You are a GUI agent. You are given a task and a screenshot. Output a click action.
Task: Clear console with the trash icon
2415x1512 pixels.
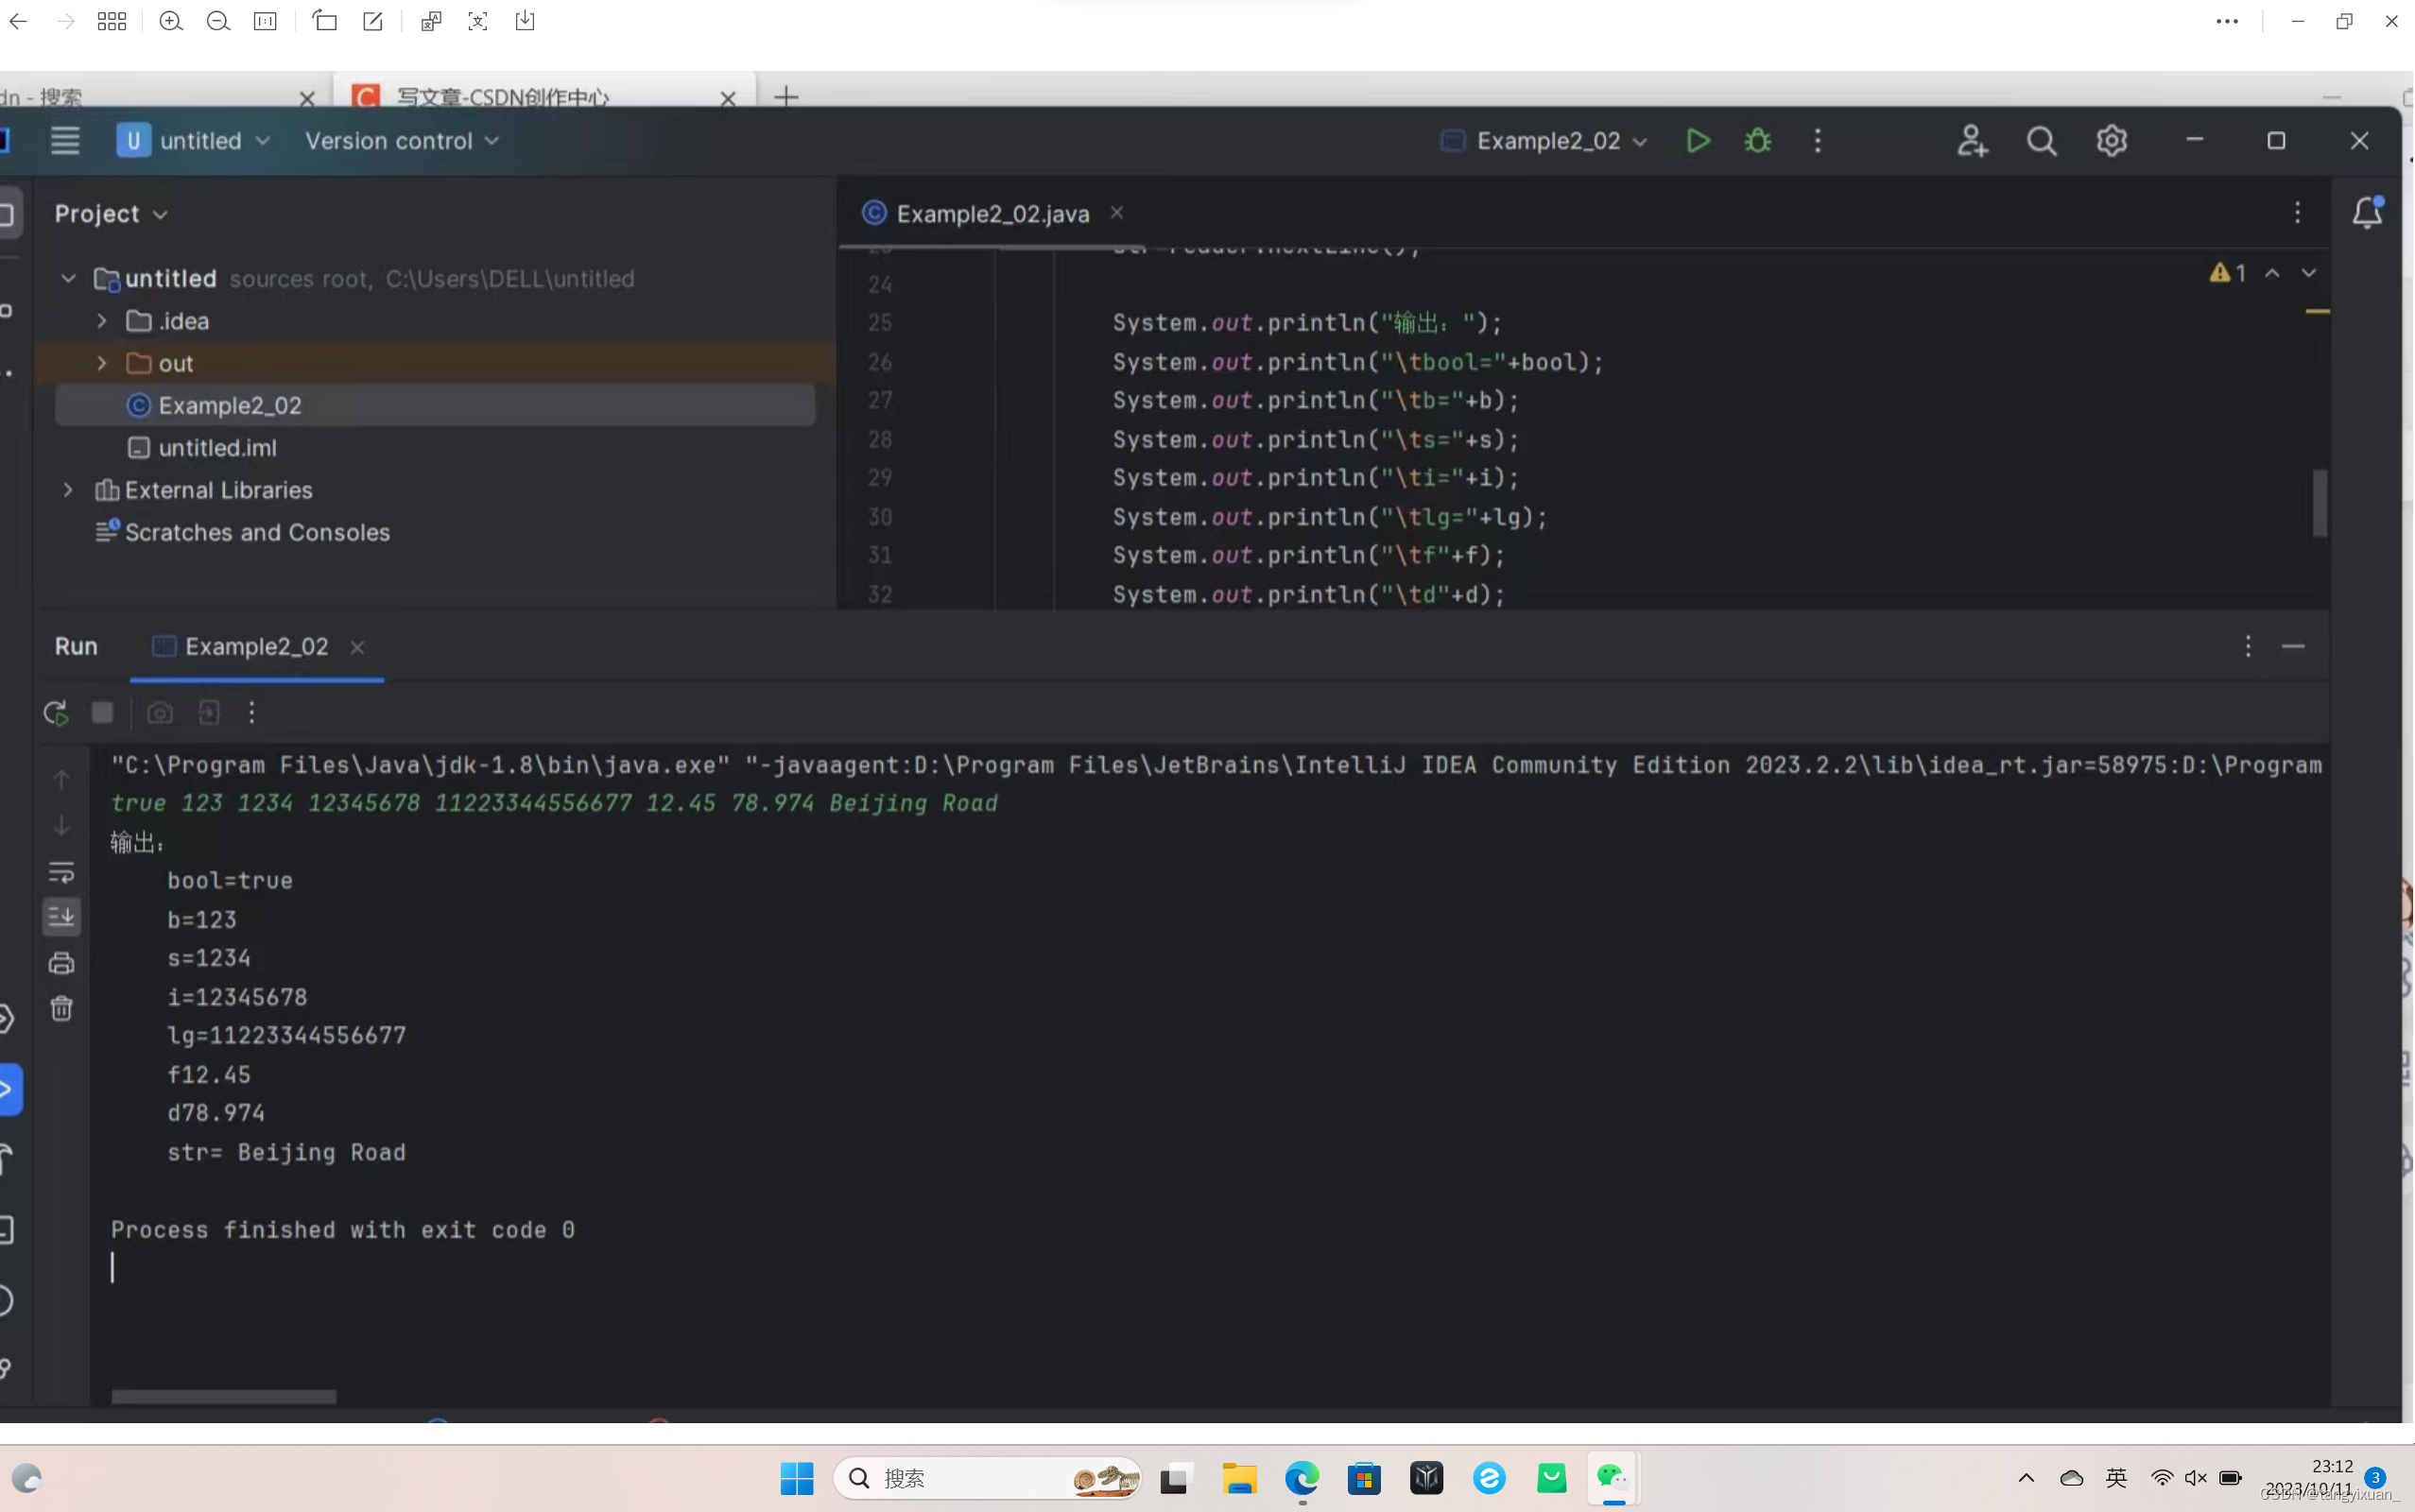[62, 1008]
